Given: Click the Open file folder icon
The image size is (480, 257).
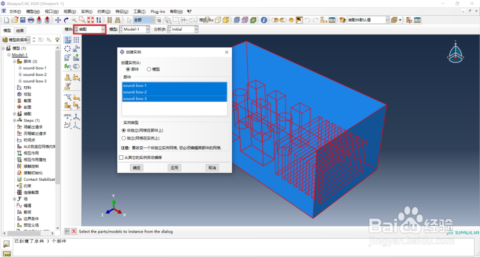Looking at the screenshot, I should click(x=15, y=20).
